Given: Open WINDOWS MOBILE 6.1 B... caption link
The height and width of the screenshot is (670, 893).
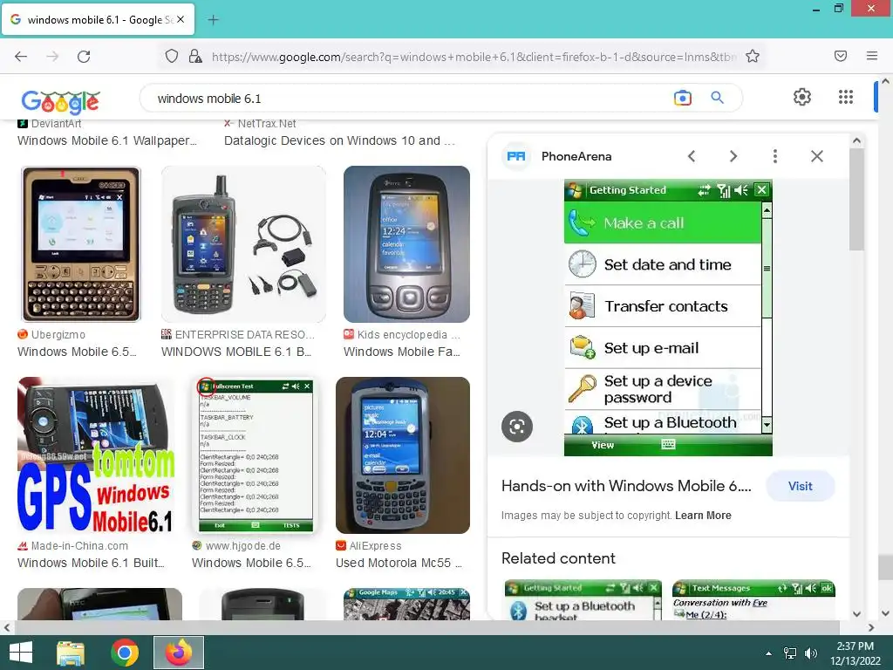Looking at the screenshot, I should 236,352.
